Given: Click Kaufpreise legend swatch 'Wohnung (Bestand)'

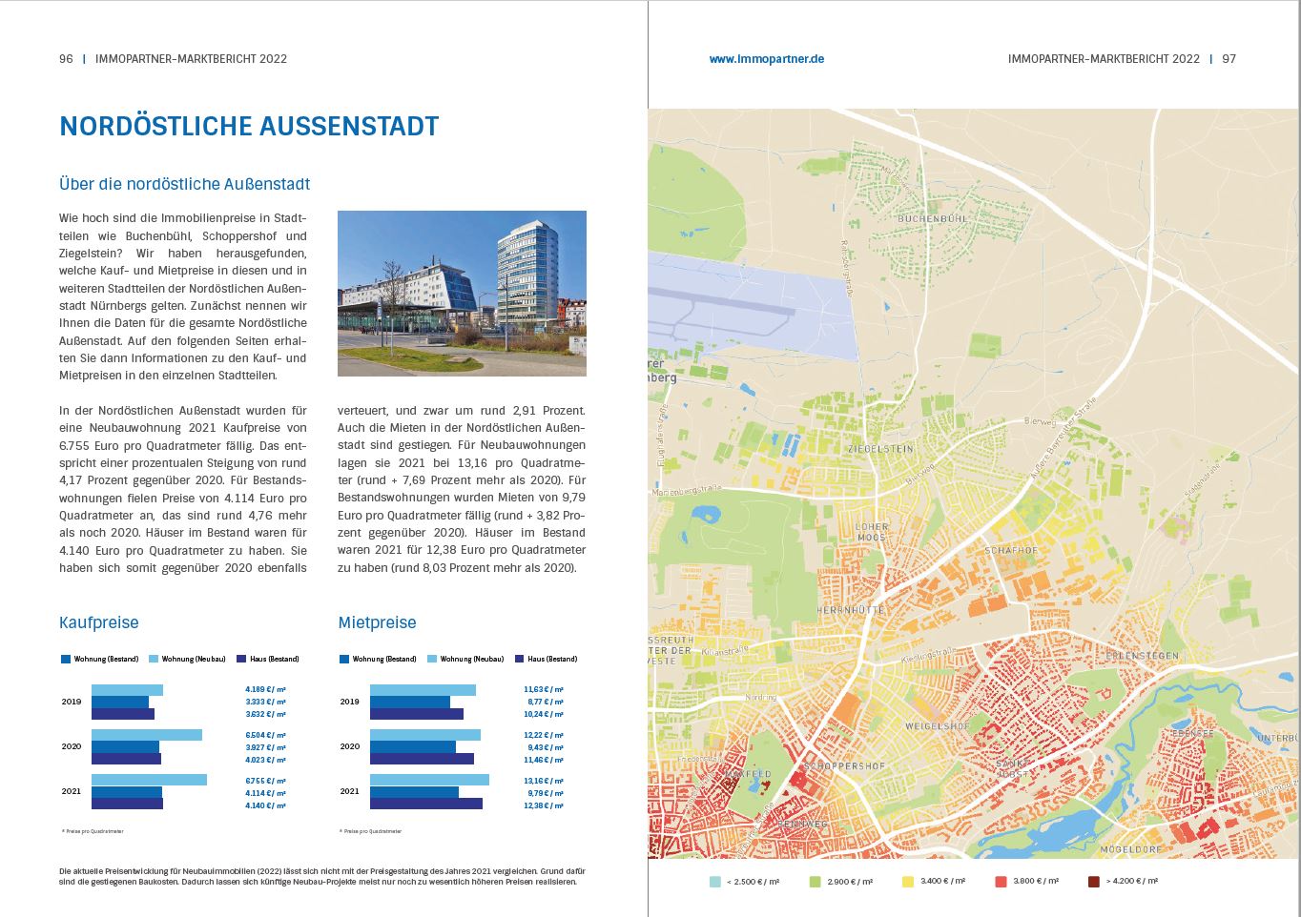Looking at the screenshot, I should pyautogui.click(x=66, y=659).
